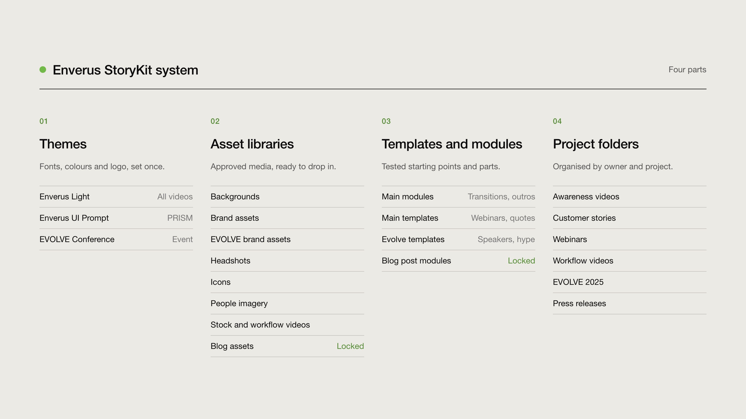
Task: Open the Customer stories folder
Action: [630, 218]
